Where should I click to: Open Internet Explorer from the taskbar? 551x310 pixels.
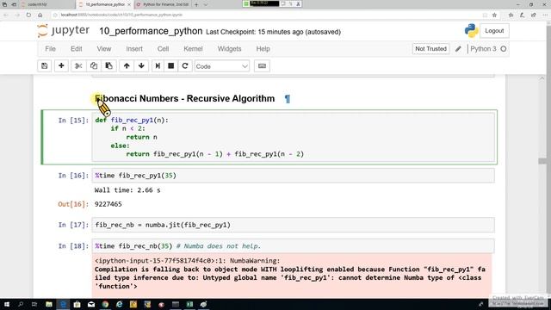(x=119, y=304)
